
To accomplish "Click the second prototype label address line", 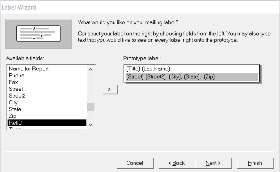I will 171,77.
